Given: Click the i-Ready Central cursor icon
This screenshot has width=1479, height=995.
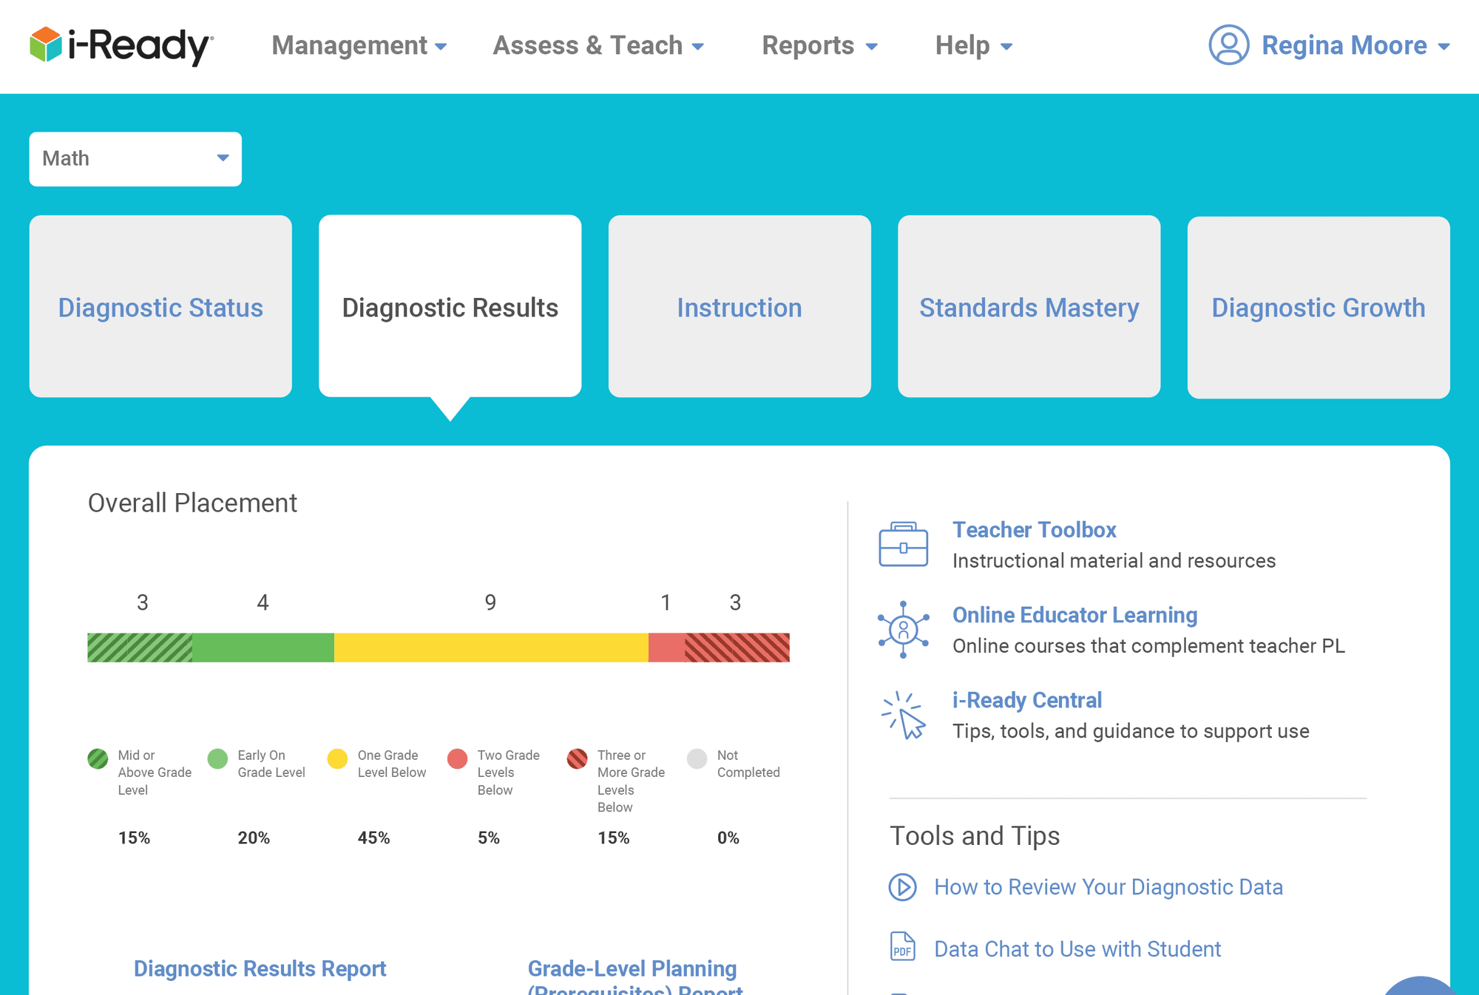Looking at the screenshot, I should coord(903,715).
